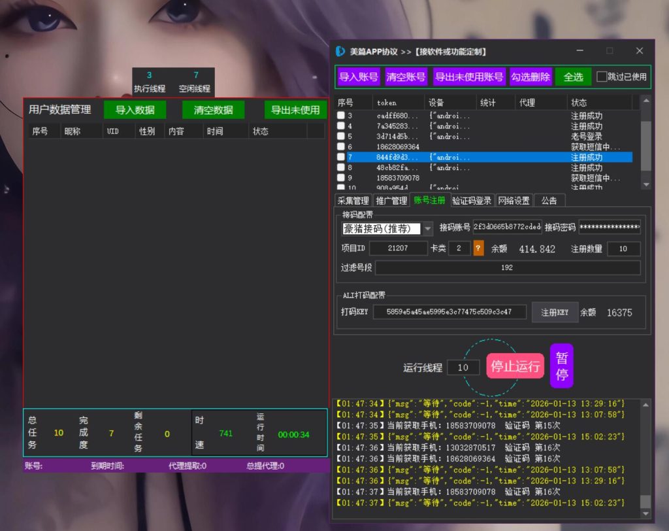Click the orange question mark help icon
Image resolution: width=669 pixels, height=531 pixels.
(478, 248)
